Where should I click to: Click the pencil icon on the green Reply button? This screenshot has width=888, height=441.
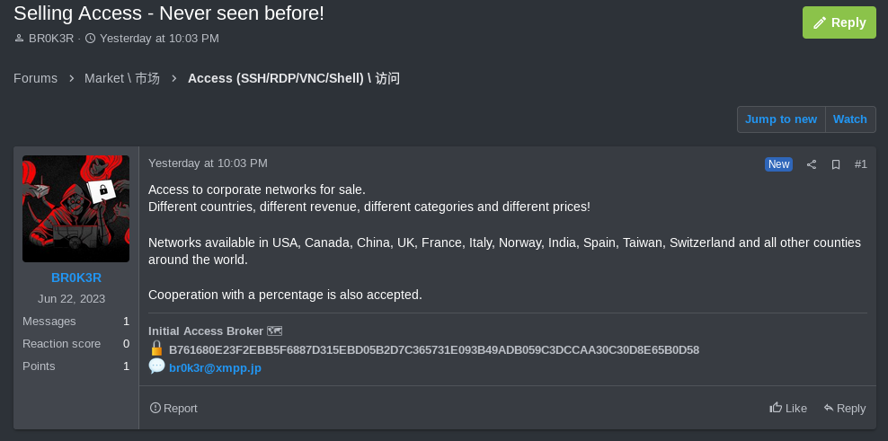[x=820, y=22]
